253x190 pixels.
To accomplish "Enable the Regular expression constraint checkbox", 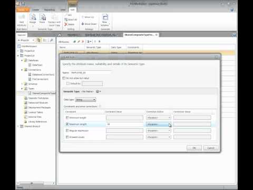I will pos(67,130).
